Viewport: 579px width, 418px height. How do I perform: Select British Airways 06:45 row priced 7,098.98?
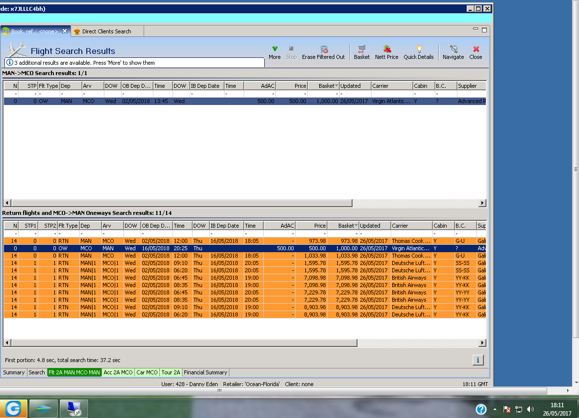coord(245,278)
